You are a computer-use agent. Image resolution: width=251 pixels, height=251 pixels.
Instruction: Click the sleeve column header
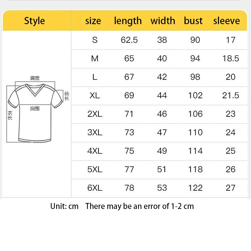click(227, 21)
